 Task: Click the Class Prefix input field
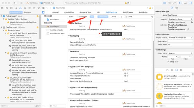(180, 45)
